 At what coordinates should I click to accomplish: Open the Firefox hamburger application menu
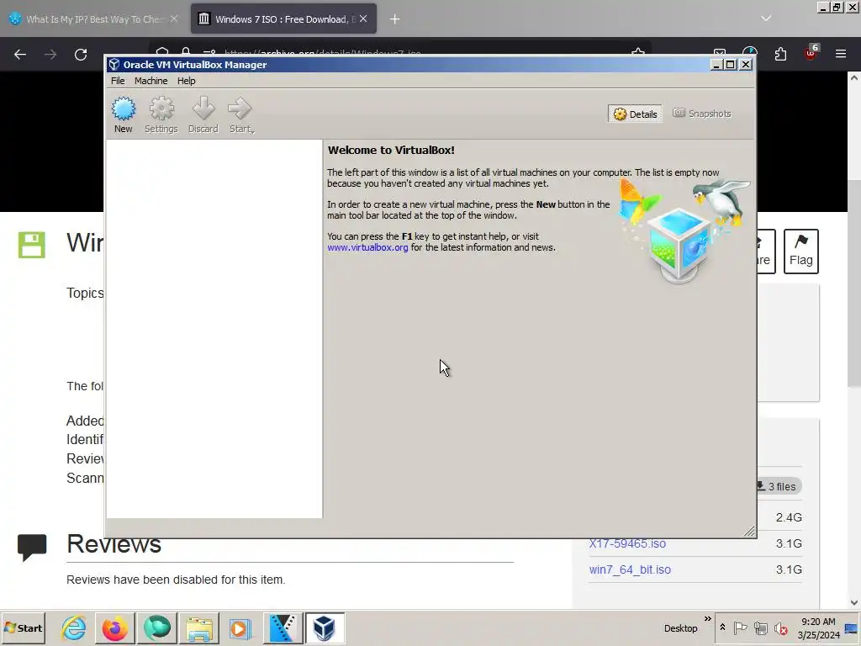pyautogui.click(x=841, y=54)
